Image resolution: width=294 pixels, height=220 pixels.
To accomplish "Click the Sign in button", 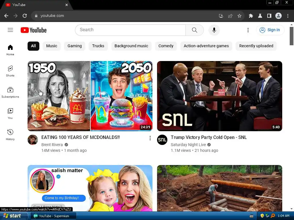I will (270, 30).
